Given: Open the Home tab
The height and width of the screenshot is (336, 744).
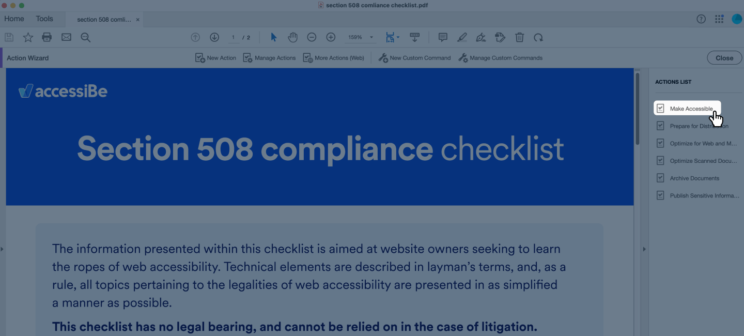Looking at the screenshot, I should (14, 19).
